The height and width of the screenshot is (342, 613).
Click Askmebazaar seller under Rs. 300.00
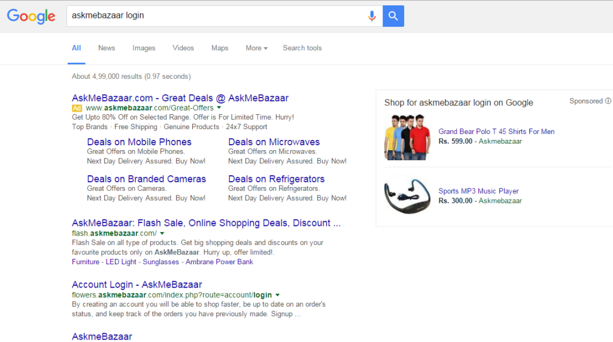[x=500, y=201]
